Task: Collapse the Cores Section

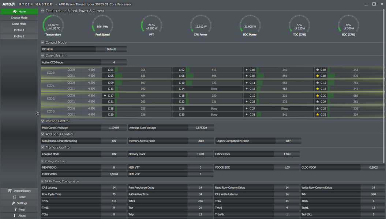Action: tap(42, 56)
